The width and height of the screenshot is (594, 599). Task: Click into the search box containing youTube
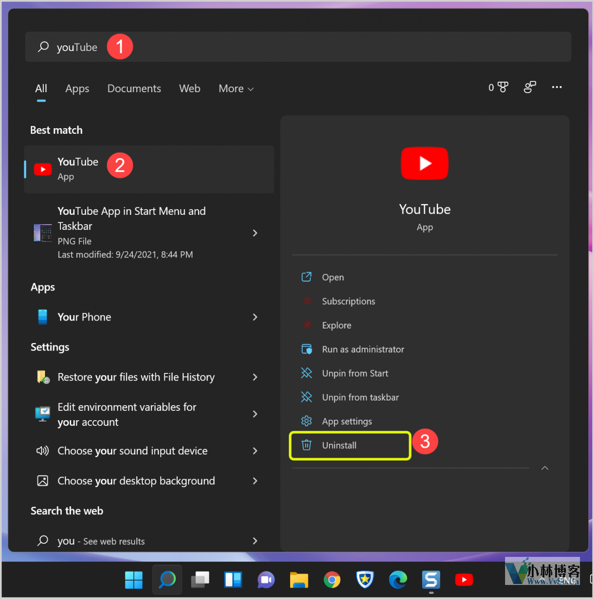[298, 47]
